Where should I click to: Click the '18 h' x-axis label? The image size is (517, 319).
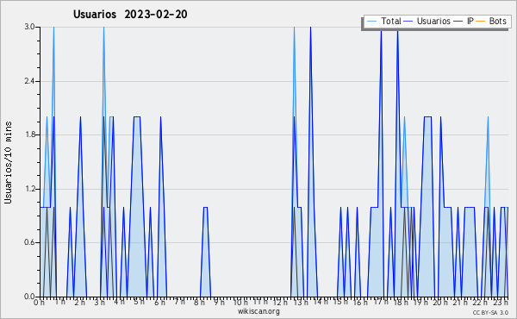[x=401, y=302]
